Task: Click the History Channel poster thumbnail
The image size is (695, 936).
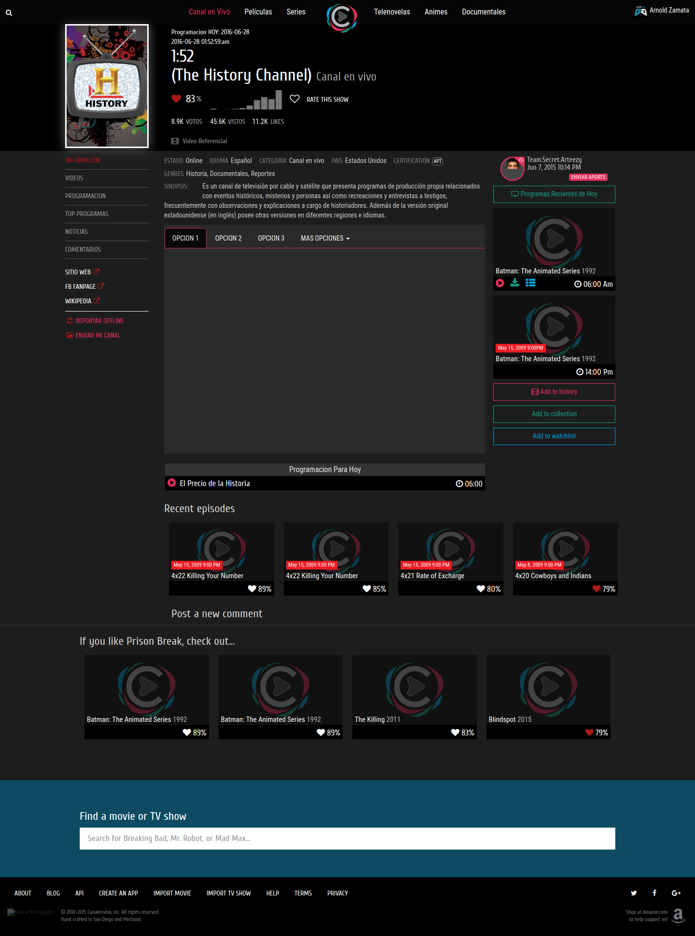Action: point(107,86)
